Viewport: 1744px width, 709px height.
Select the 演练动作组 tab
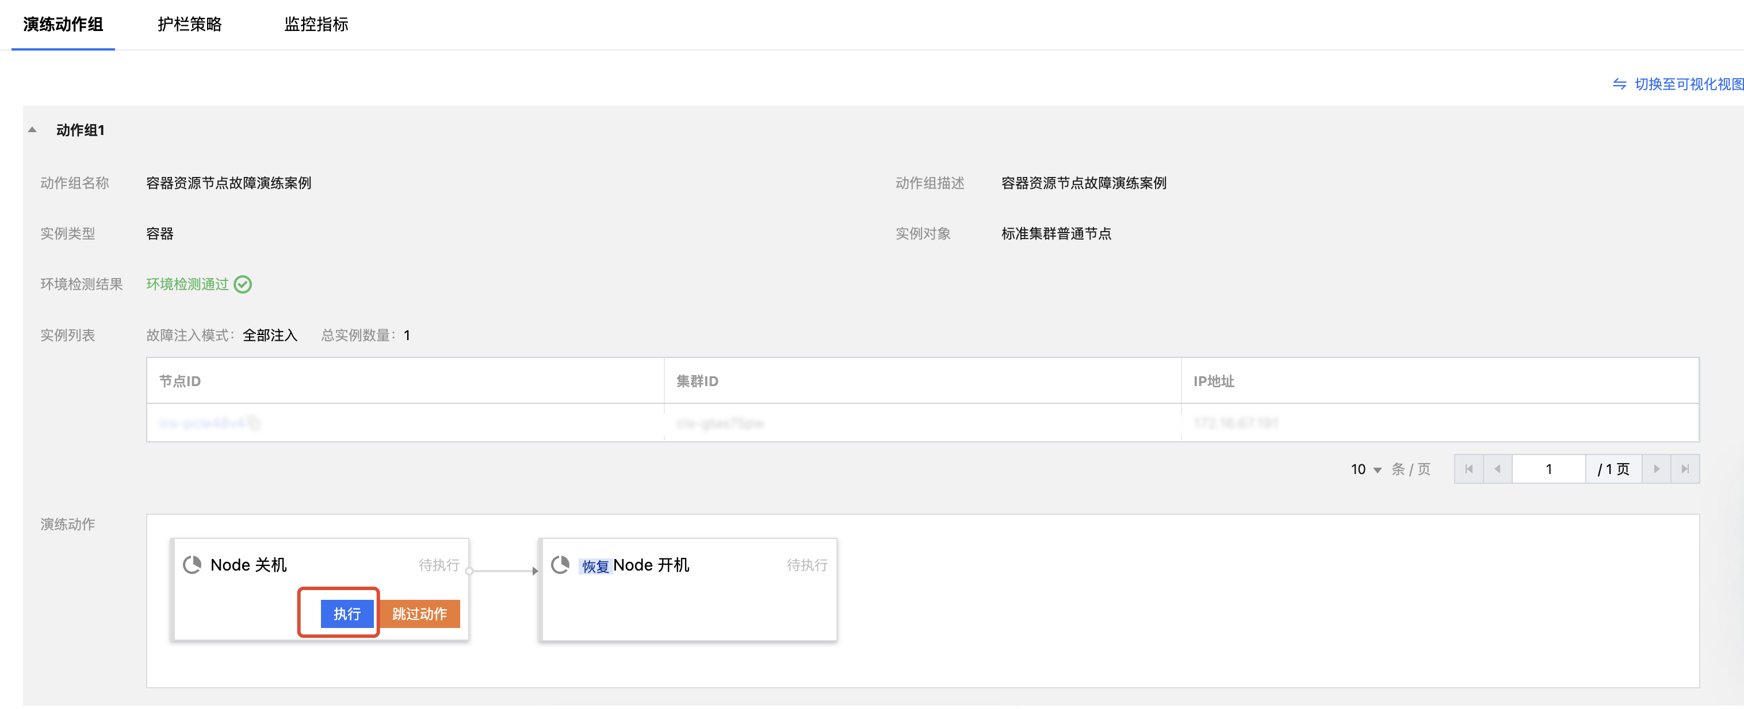pos(63,24)
